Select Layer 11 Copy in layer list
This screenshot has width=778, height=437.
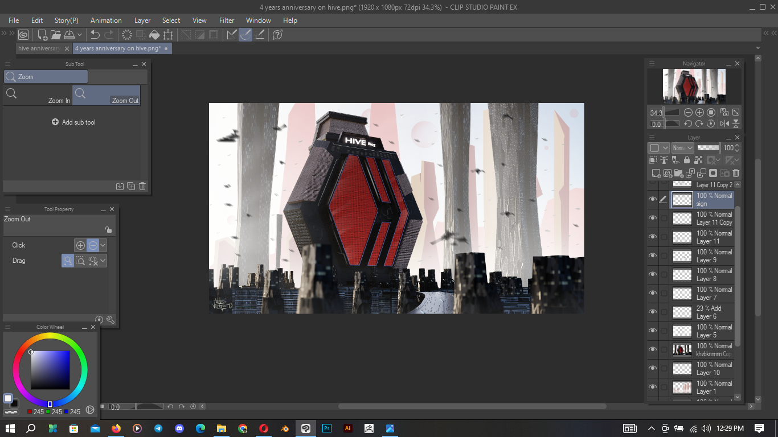pos(703,218)
